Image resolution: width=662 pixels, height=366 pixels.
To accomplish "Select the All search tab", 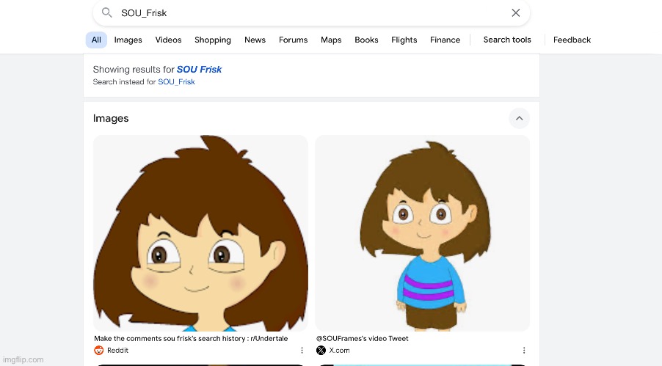I will (96, 40).
